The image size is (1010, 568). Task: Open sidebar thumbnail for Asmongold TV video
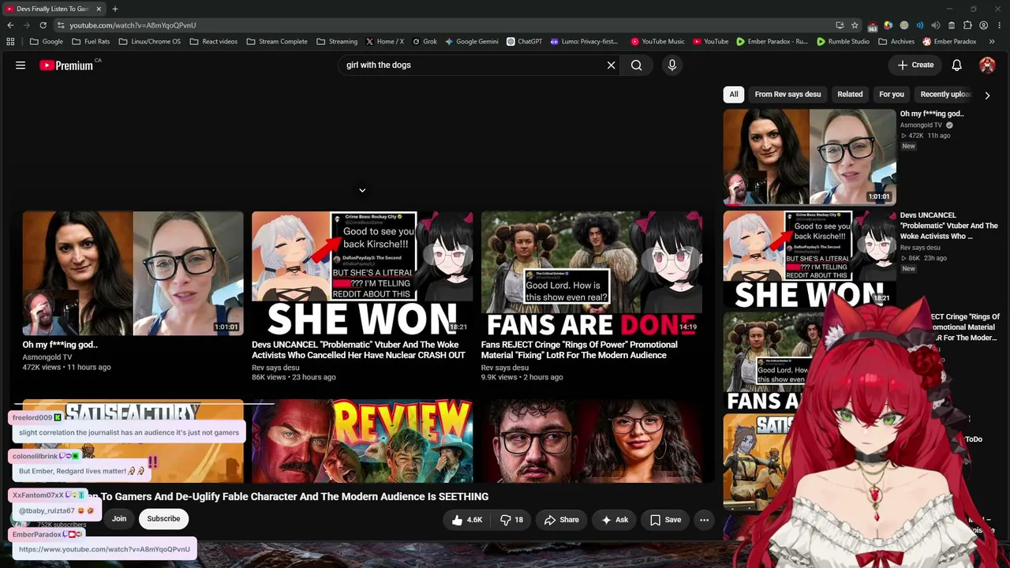[x=810, y=157]
